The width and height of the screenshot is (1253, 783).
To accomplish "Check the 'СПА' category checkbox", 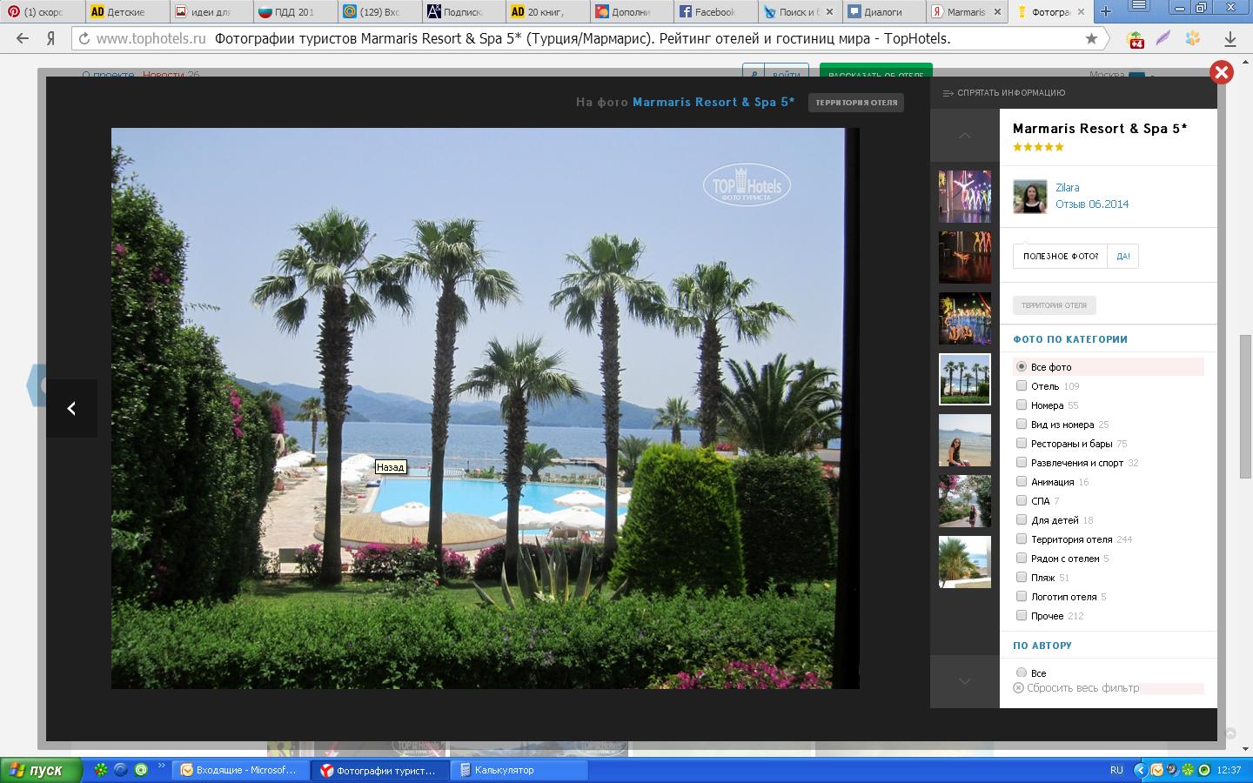I will pos(1022,500).
